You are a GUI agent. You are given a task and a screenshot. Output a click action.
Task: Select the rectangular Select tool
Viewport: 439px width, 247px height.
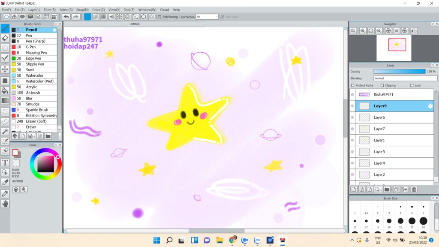(x=5, y=111)
